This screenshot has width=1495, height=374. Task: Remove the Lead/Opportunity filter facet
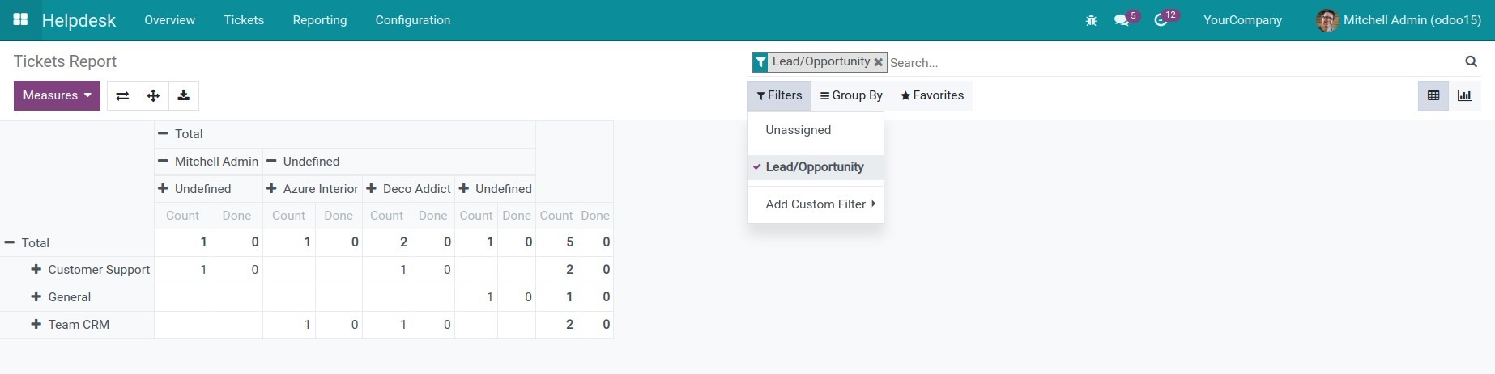coord(878,62)
